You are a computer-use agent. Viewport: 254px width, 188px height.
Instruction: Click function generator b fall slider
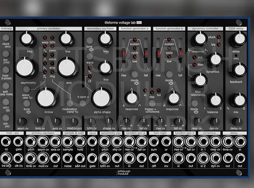[x=181, y=53]
